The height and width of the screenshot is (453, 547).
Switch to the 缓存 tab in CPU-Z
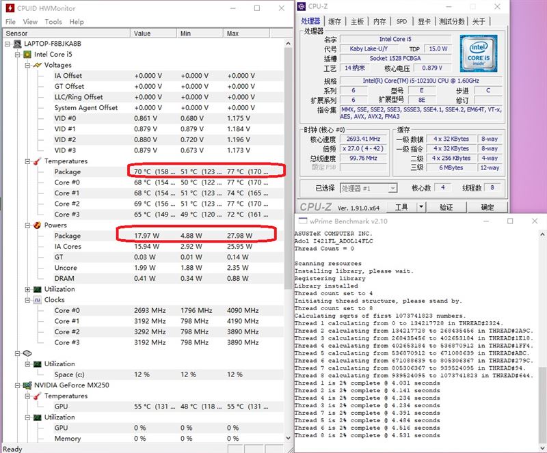point(334,21)
